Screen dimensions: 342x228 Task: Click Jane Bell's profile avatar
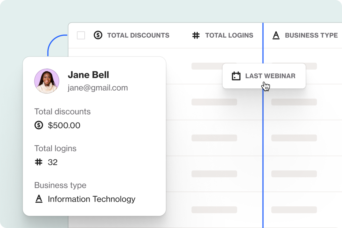pyautogui.click(x=47, y=81)
